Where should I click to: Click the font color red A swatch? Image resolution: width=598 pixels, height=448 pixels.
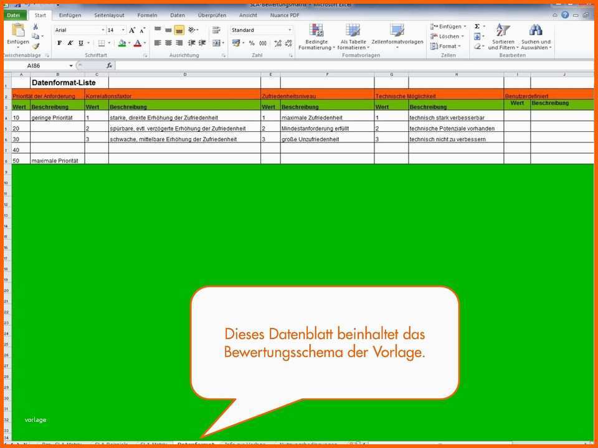pyautogui.click(x=137, y=44)
